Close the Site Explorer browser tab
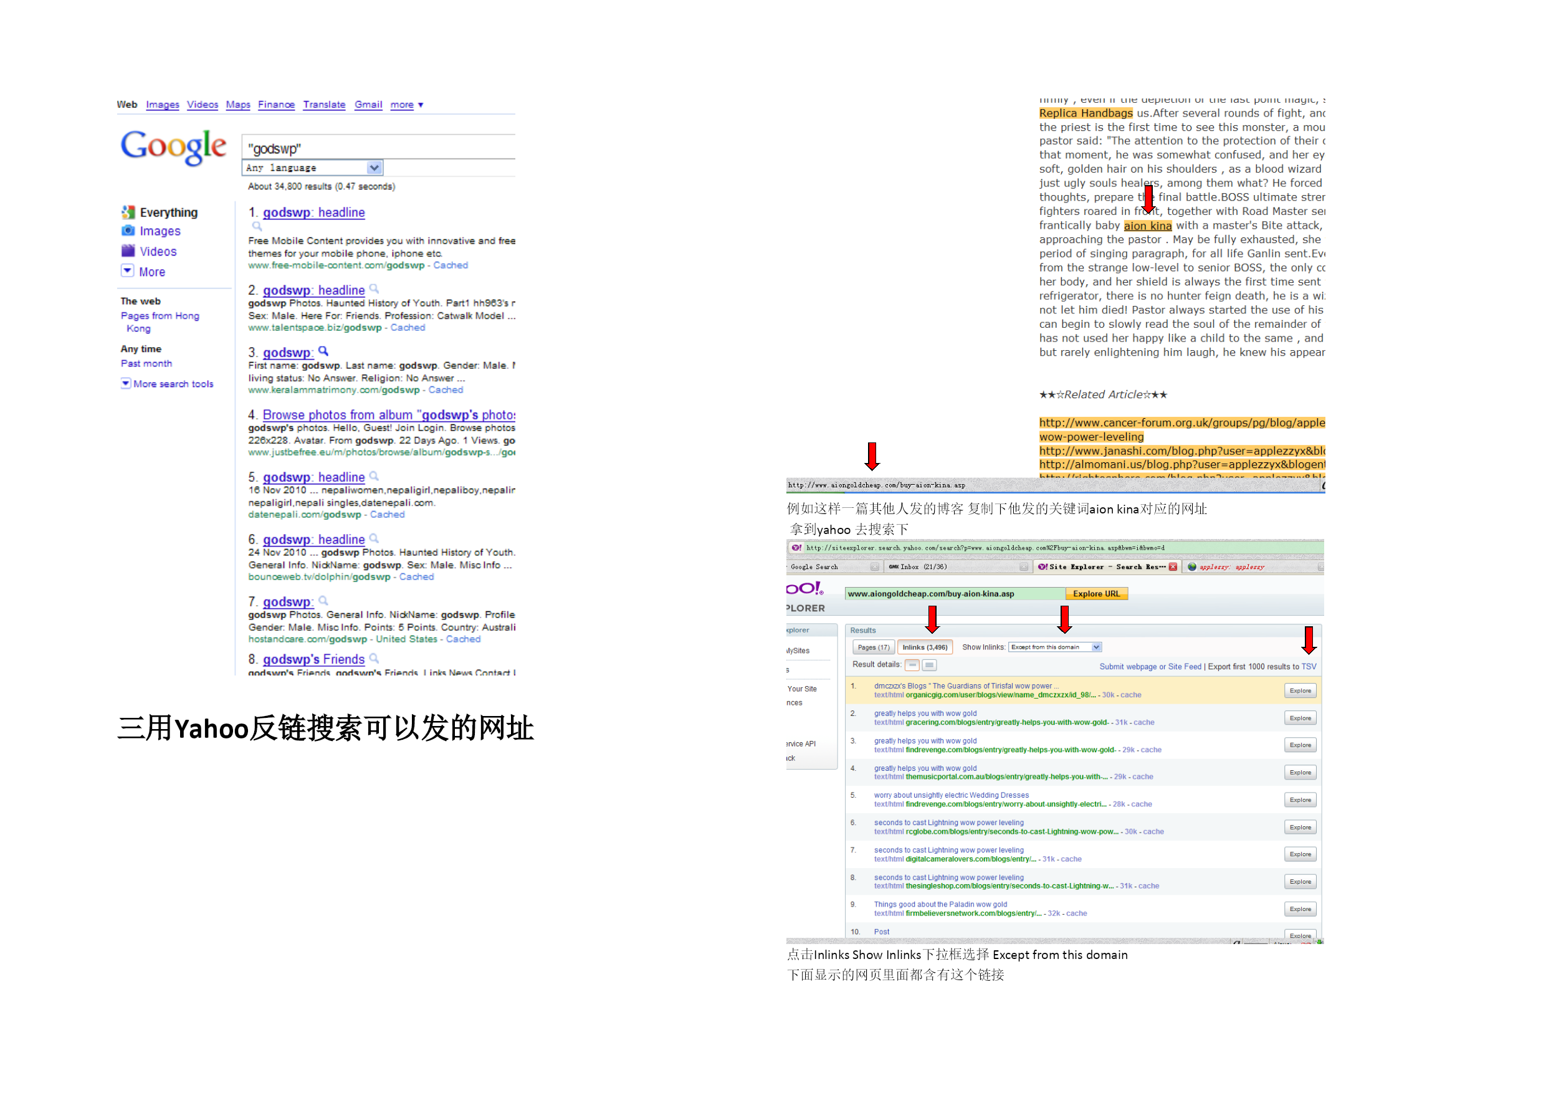1546x1093 pixels. coord(1173,567)
